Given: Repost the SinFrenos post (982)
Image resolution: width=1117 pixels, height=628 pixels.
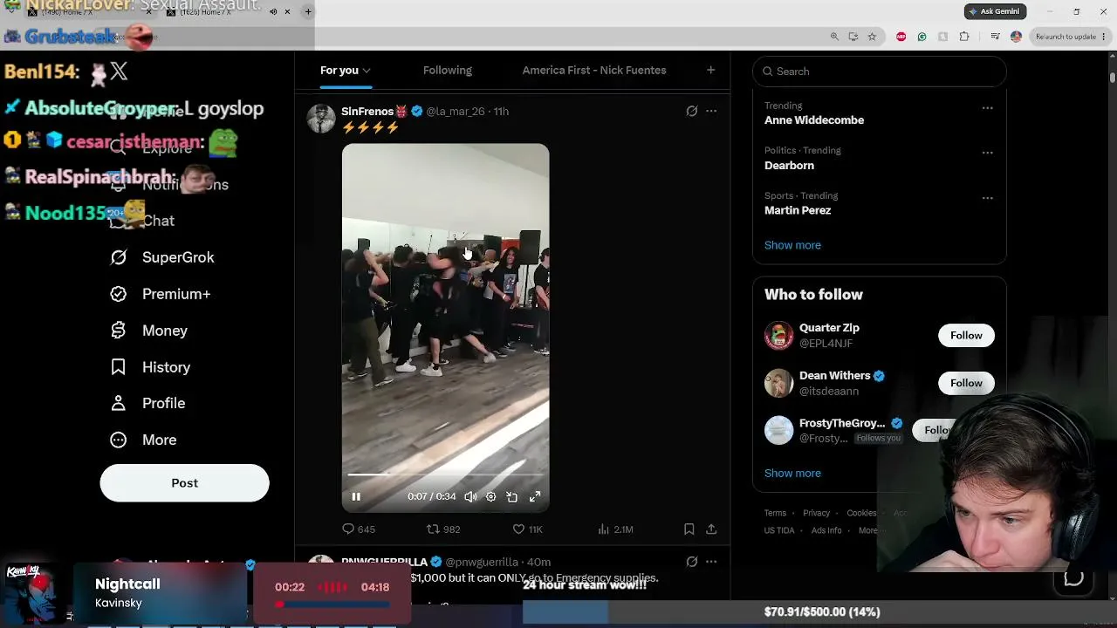Looking at the screenshot, I should 443,529.
